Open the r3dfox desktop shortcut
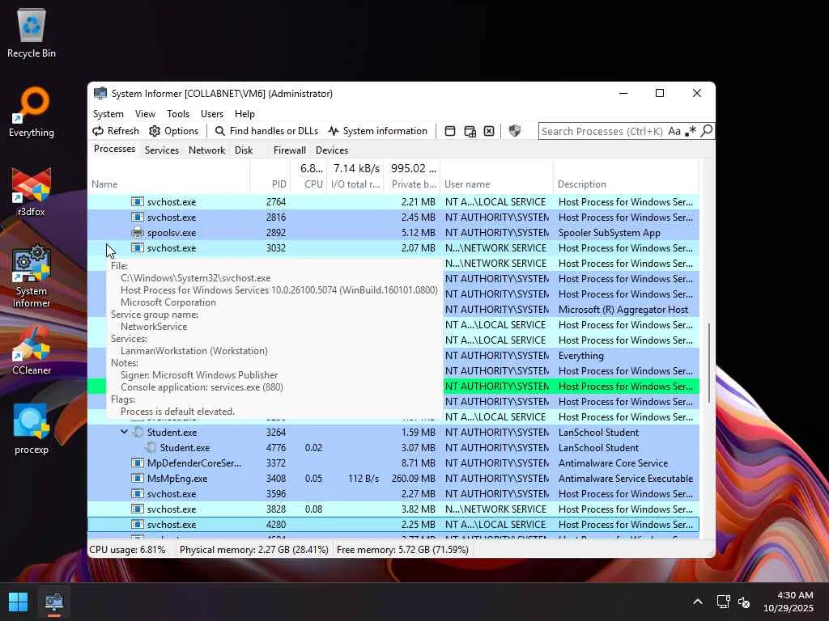Viewport: 829px width, 621px height. point(32,191)
